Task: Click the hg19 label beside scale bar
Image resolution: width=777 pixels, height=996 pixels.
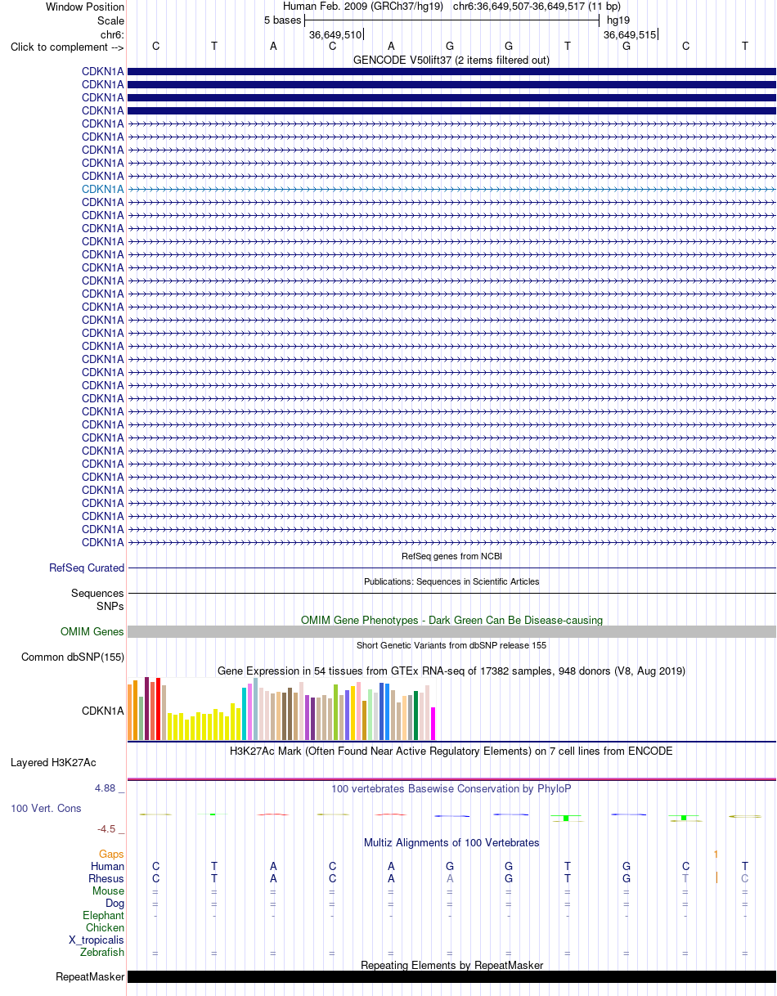Action: pyautogui.click(x=618, y=20)
